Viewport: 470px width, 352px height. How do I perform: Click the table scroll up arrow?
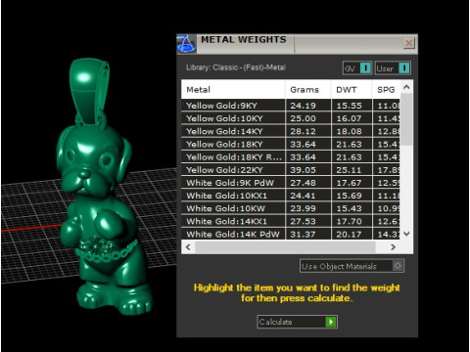(x=406, y=87)
